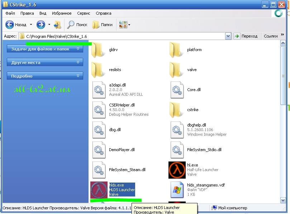Screen dimensions: 290x214
Task: Open the Поиск search tool
Action: tap(77, 25)
